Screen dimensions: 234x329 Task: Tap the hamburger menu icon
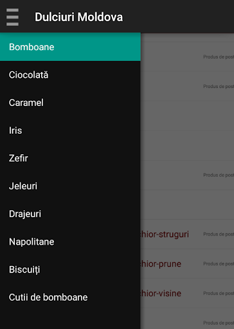coord(12,17)
